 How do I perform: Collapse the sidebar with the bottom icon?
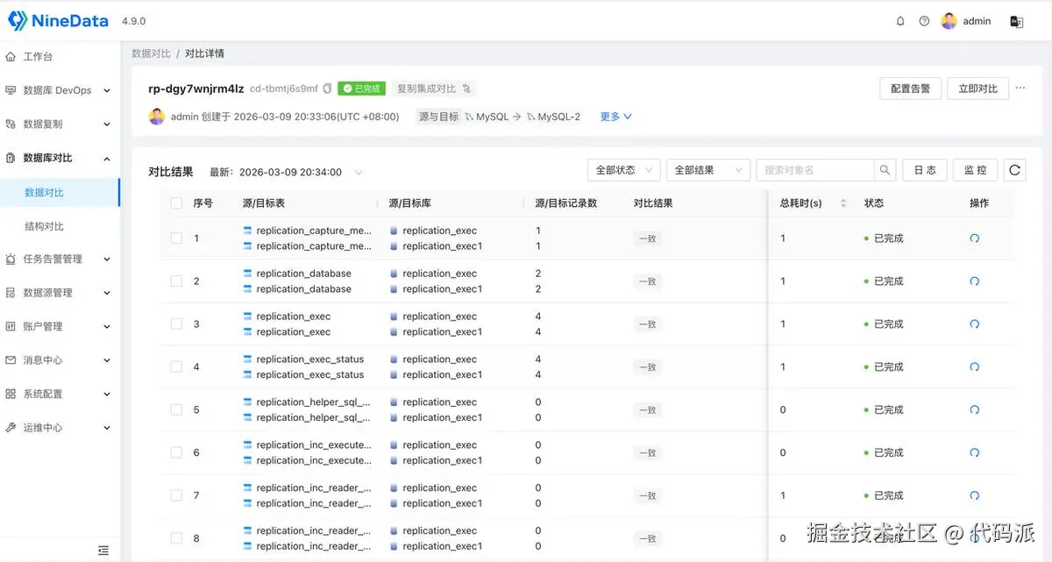tap(103, 550)
